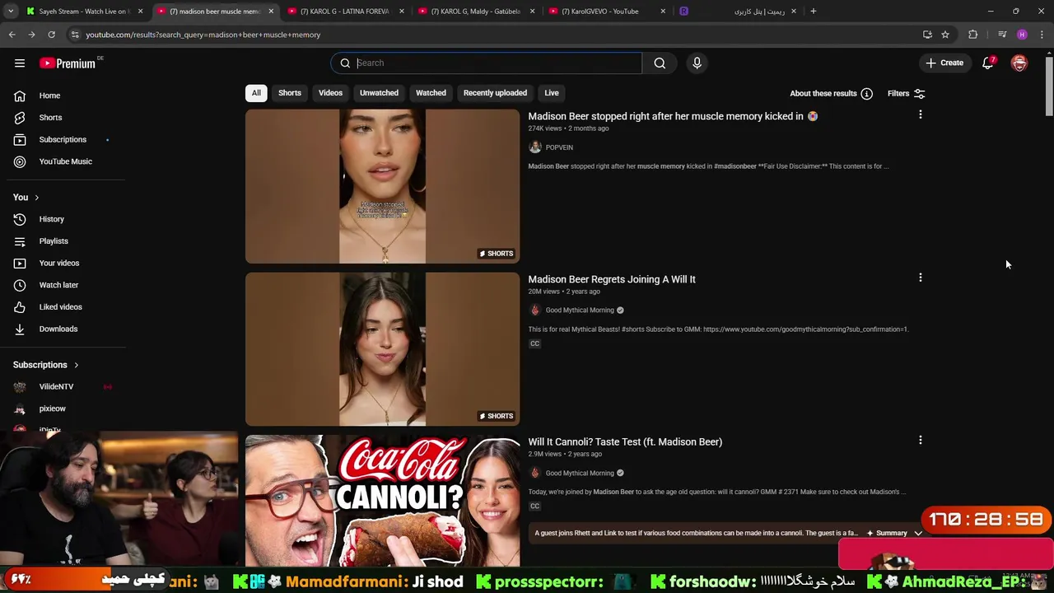Open the Regrets Joining Shorts thumbnail
1054x593 pixels.
coord(382,349)
